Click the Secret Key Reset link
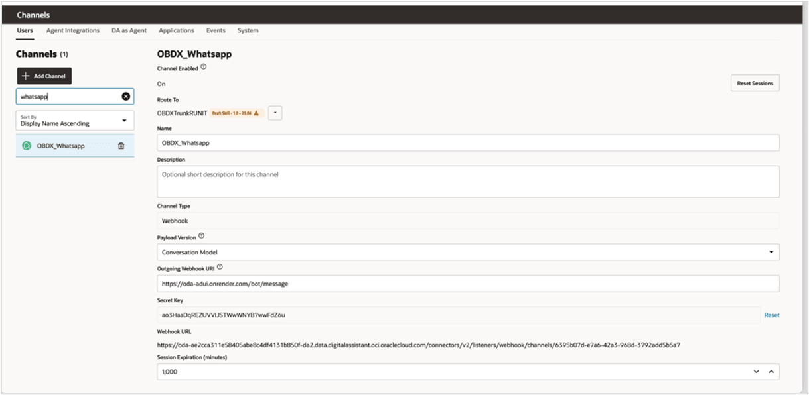 pos(771,315)
